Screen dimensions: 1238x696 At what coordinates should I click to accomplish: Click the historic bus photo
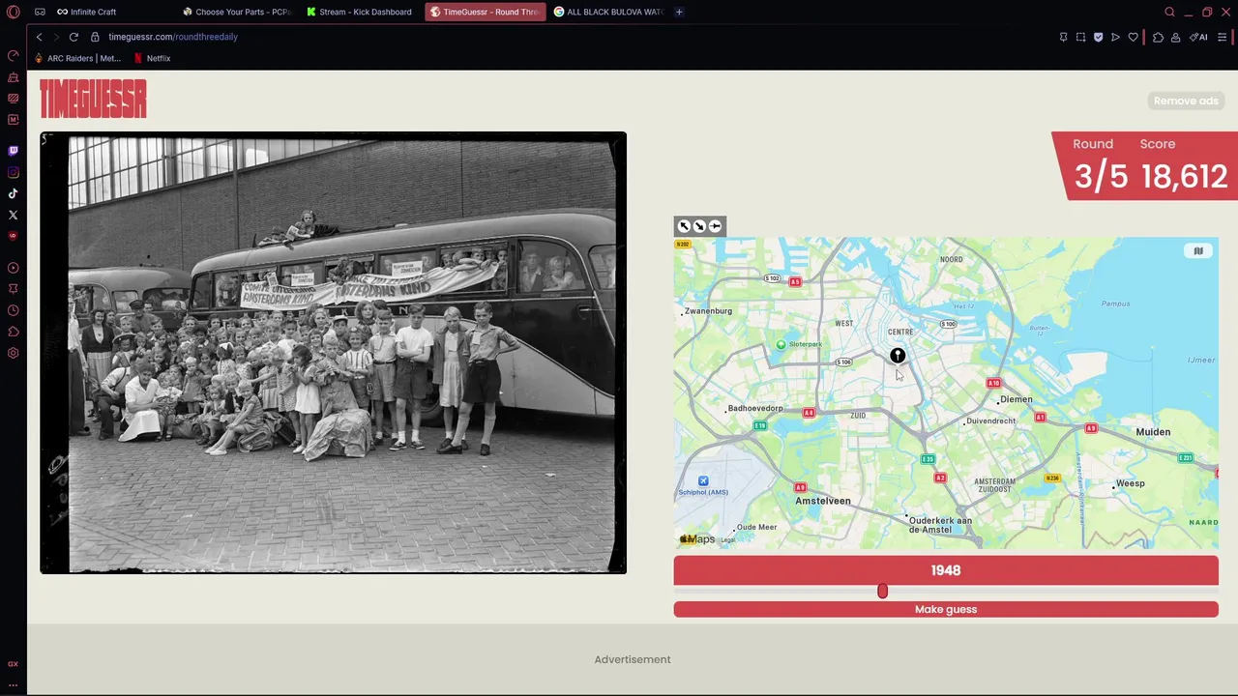pyautogui.click(x=333, y=353)
